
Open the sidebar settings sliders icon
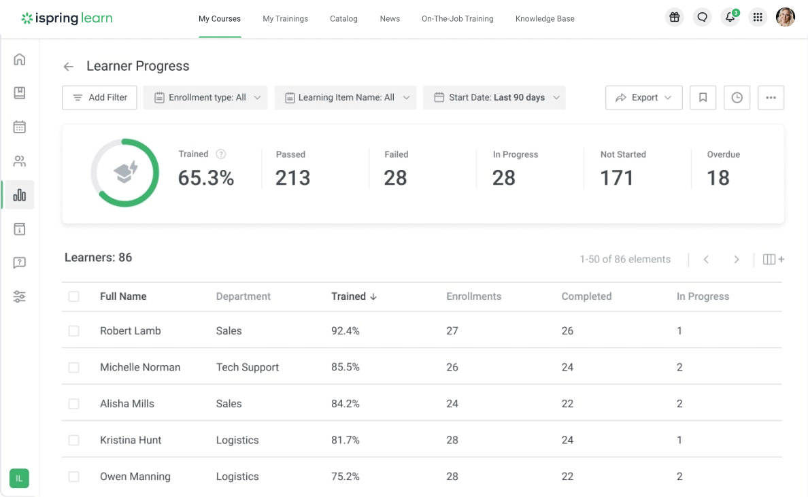click(x=20, y=296)
